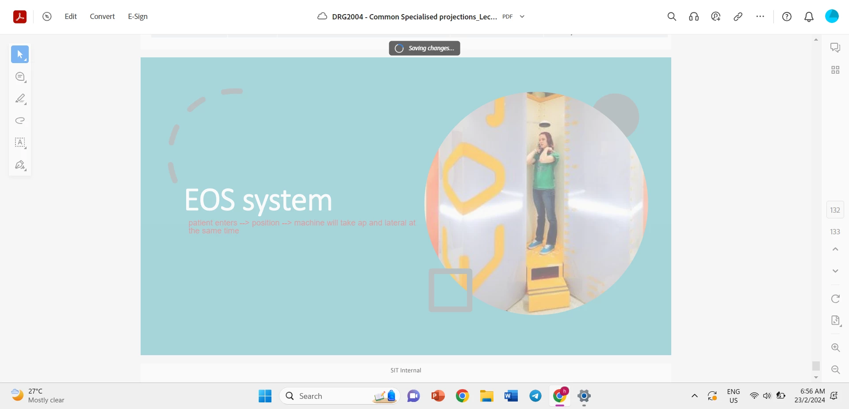Switch to Chrome with profile badge in taskbar
Image resolution: width=849 pixels, height=409 pixels.
pyautogui.click(x=560, y=396)
